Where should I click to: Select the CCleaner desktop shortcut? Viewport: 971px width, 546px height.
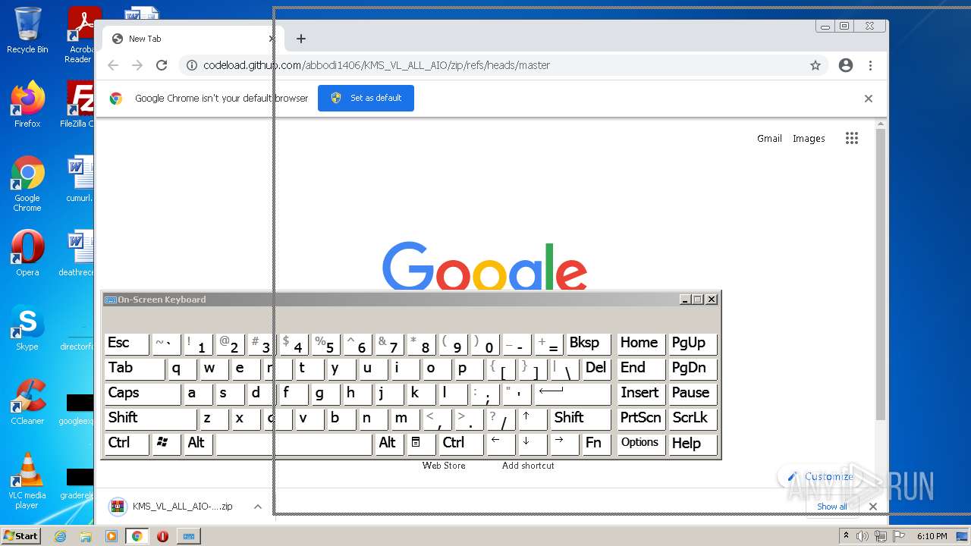27,402
